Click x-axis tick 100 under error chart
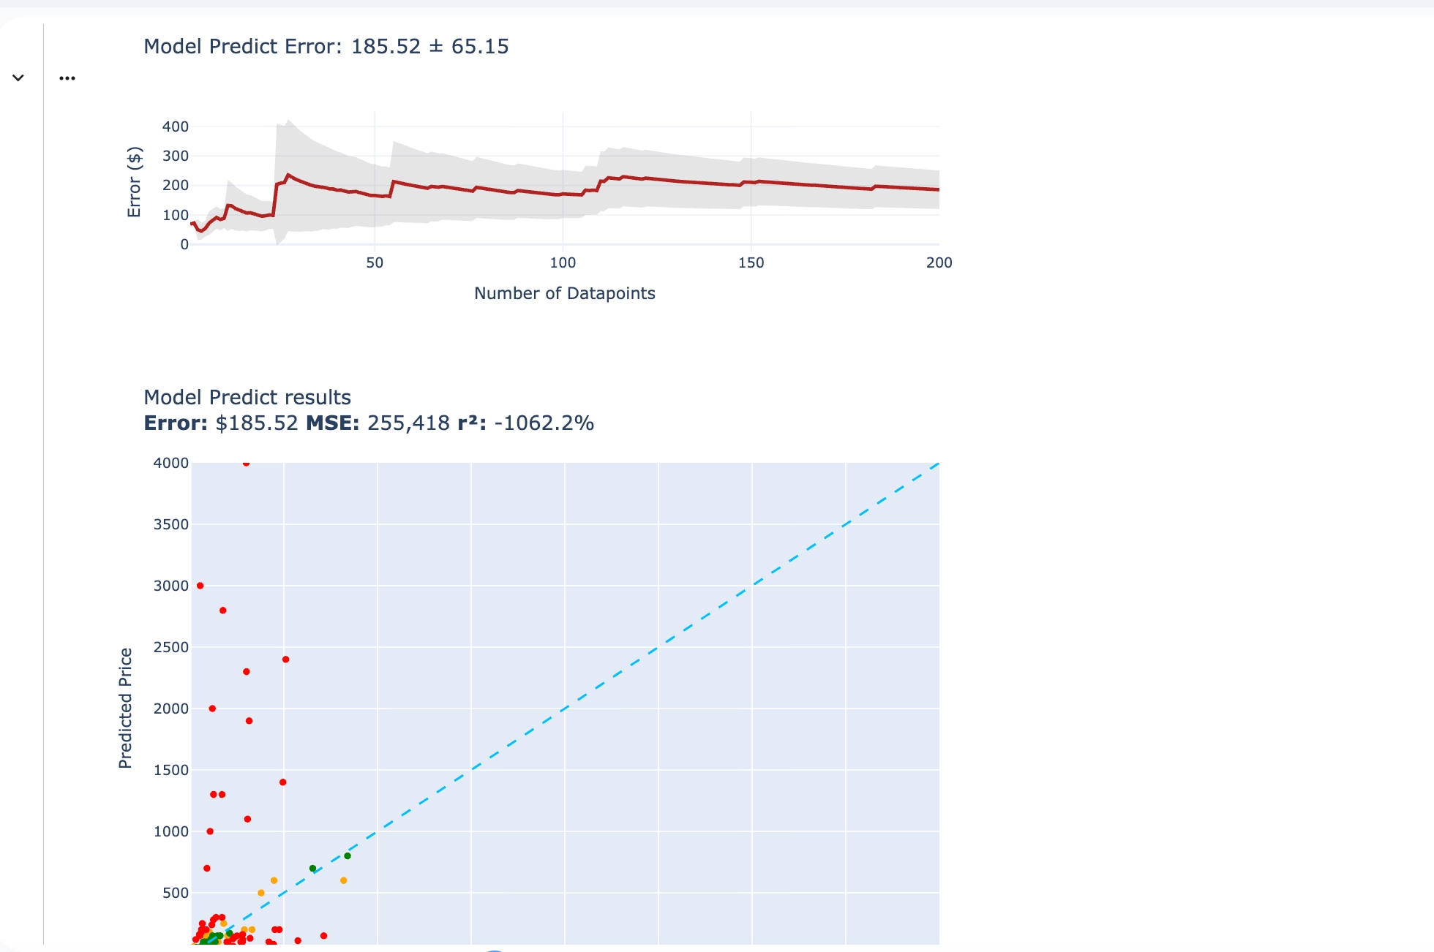The width and height of the screenshot is (1434, 952). (x=563, y=262)
